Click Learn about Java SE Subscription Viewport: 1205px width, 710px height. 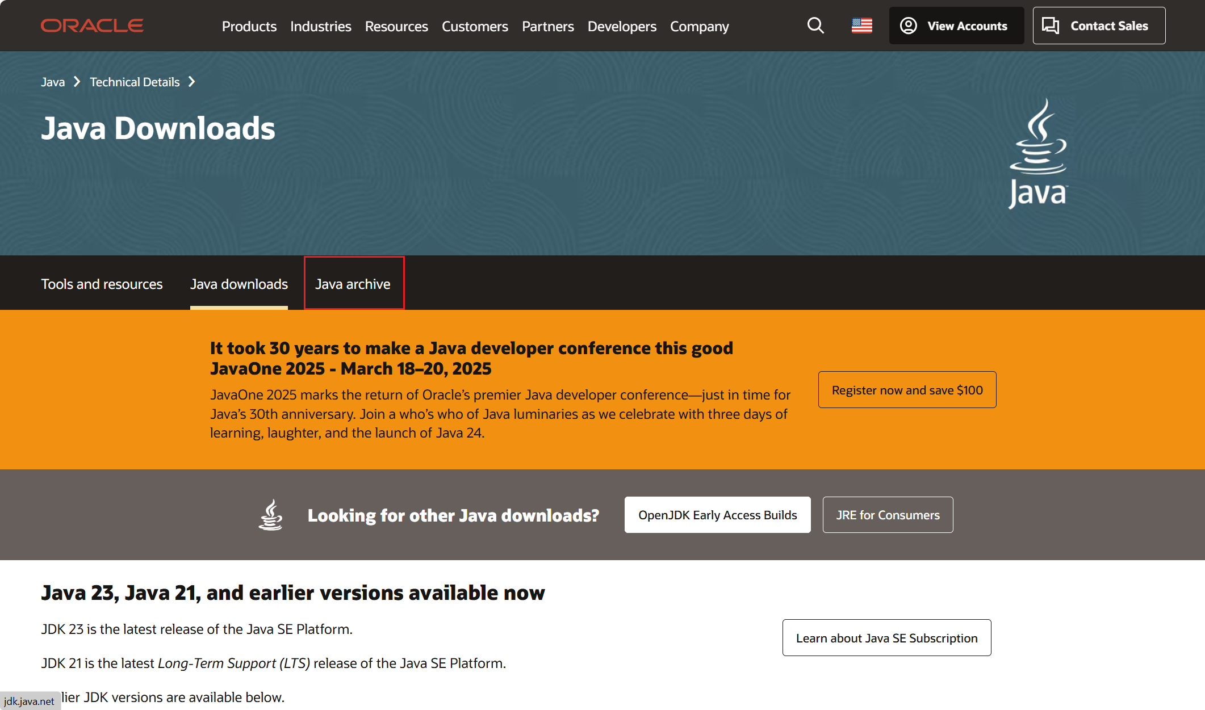tap(886, 638)
